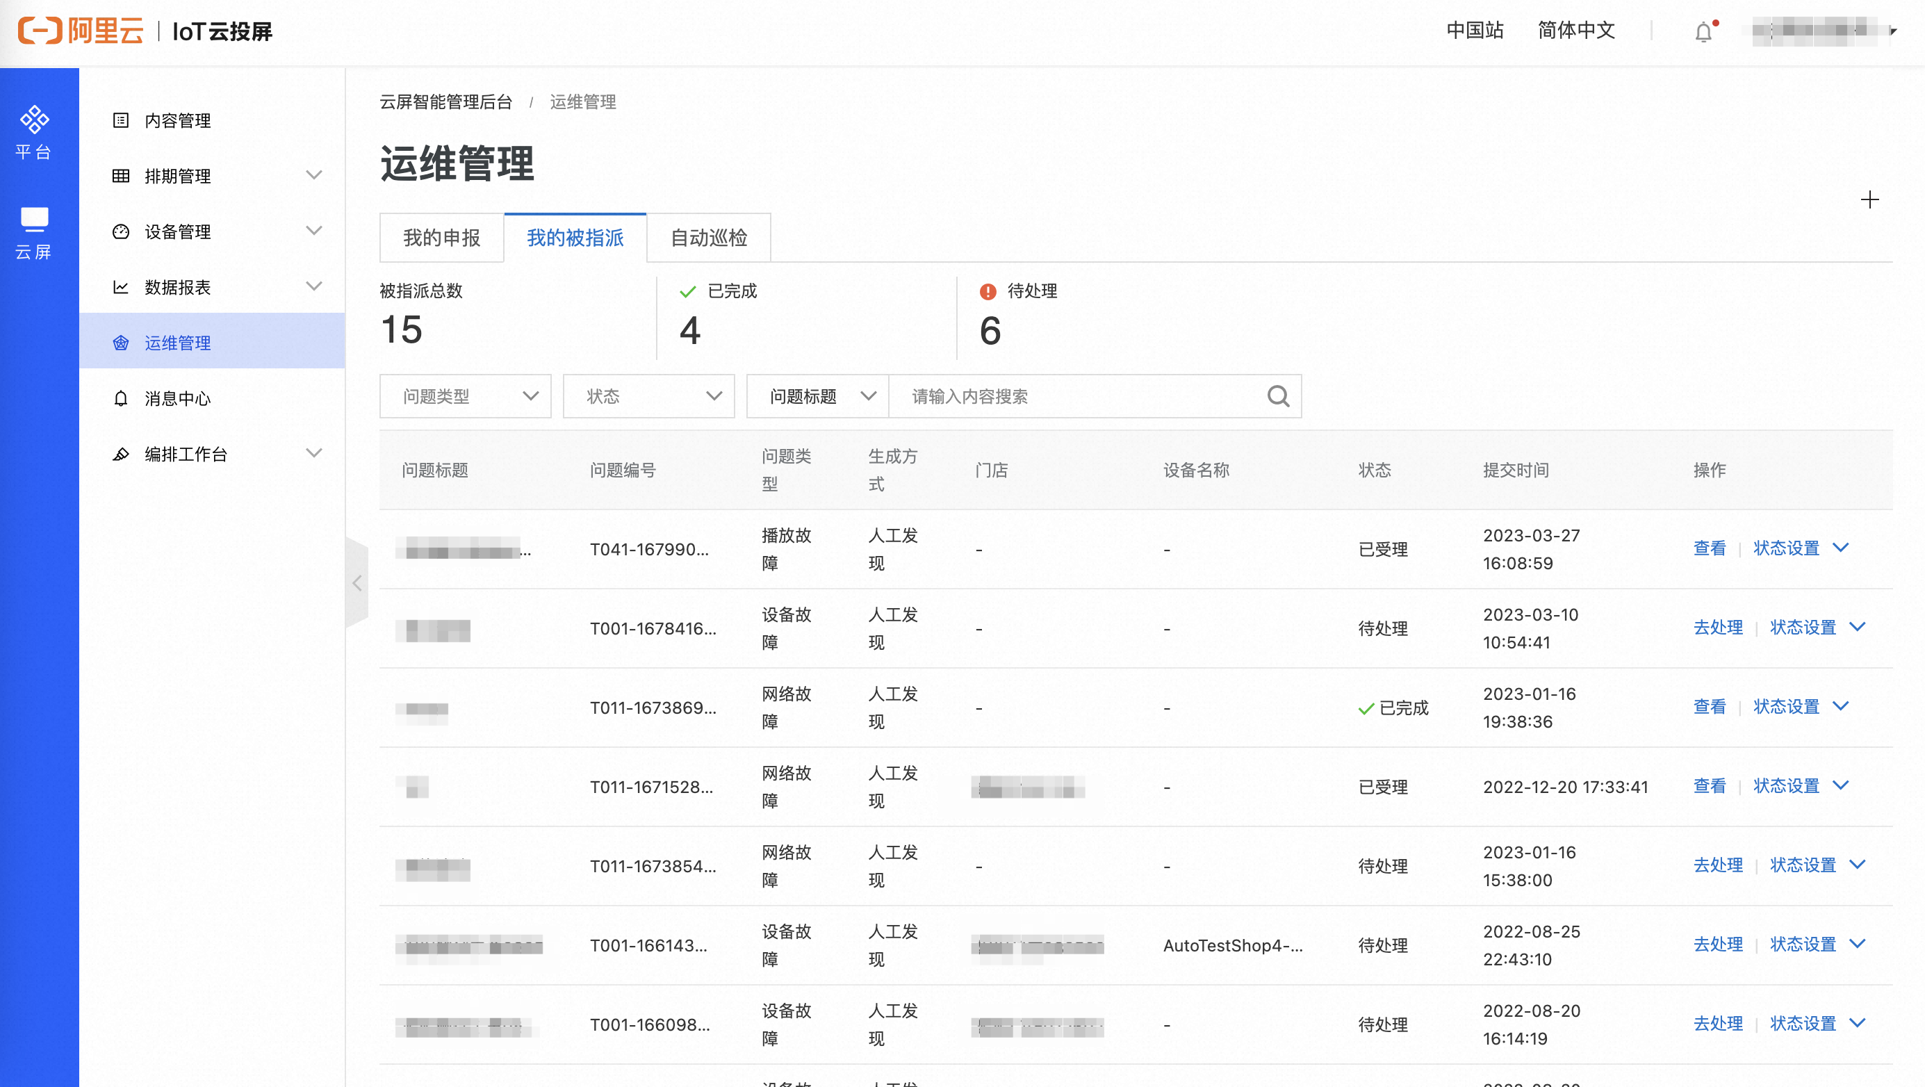The height and width of the screenshot is (1087, 1925).
Task: Click the 播放故障 type cell
Action: [x=786, y=550]
